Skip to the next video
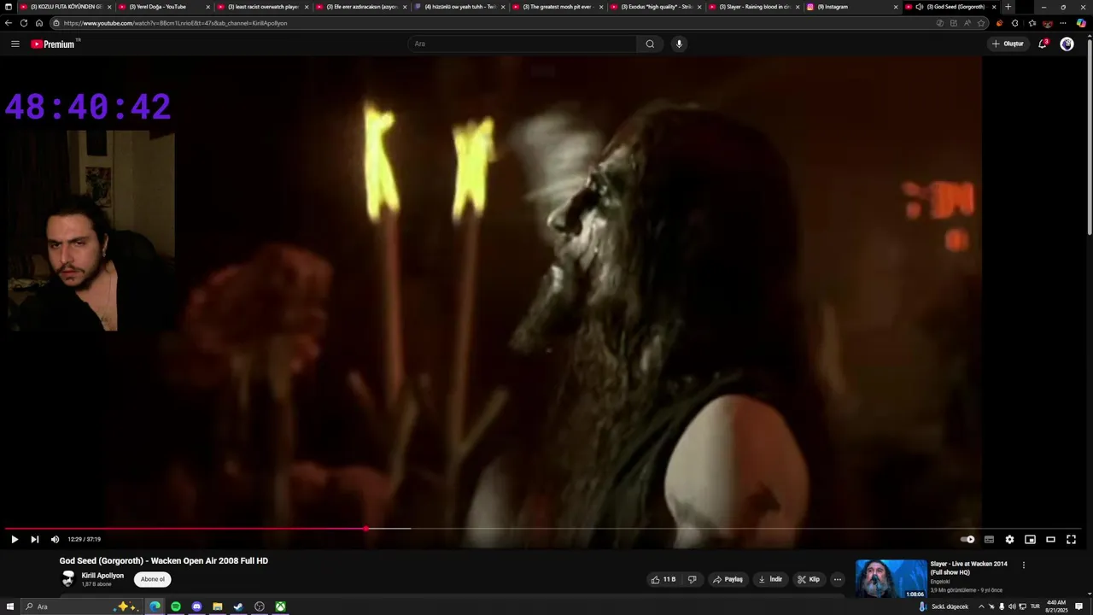Image resolution: width=1093 pixels, height=615 pixels. click(x=35, y=539)
